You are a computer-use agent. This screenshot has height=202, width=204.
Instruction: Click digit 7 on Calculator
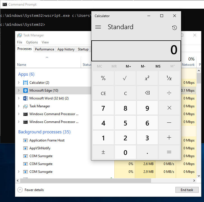pyautogui.click(x=103, y=108)
